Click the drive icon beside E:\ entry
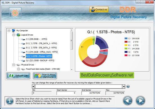 coord(23,48)
